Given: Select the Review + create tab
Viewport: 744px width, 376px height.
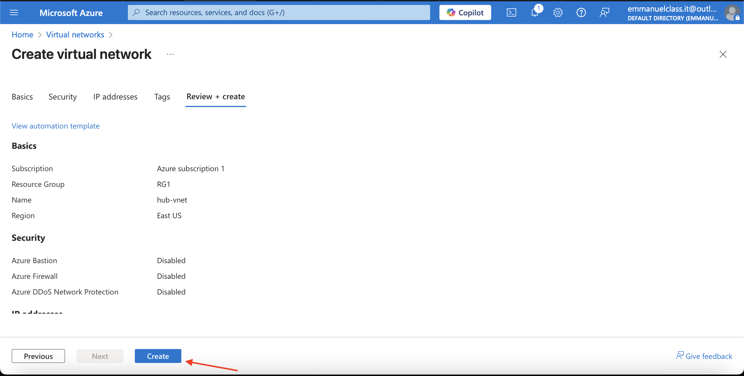Looking at the screenshot, I should point(216,97).
